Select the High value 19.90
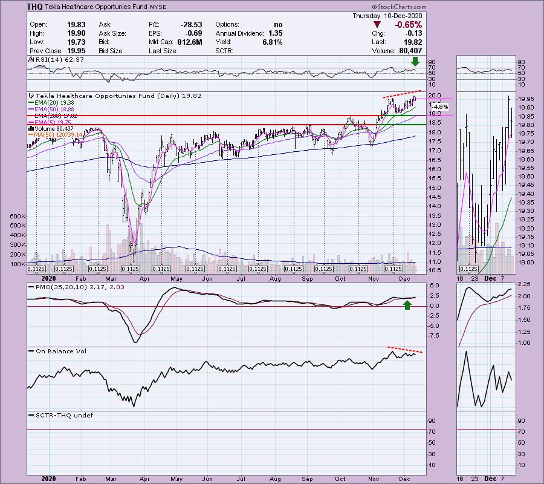The image size is (544, 484). click(76, 33)
